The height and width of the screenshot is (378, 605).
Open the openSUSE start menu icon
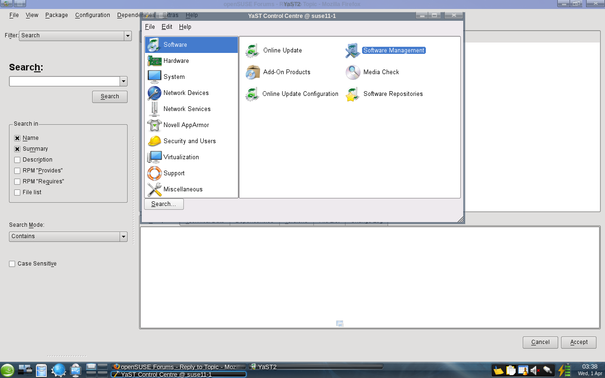coord(8,370)
